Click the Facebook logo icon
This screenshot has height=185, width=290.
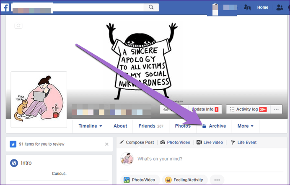pyautogui.click(x=5, y=8)
